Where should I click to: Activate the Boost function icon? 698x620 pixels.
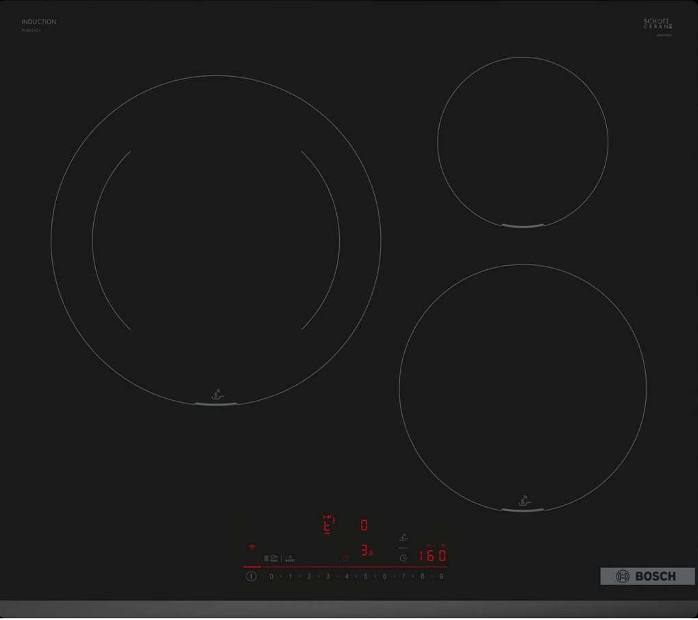[x=290, y=558]
